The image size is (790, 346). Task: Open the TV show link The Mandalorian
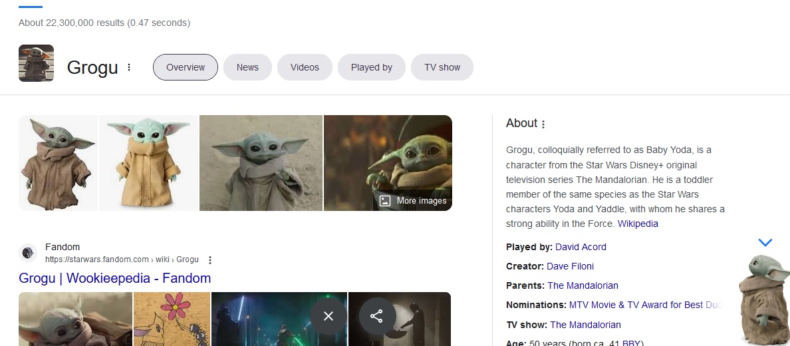[x=585, y=325]
